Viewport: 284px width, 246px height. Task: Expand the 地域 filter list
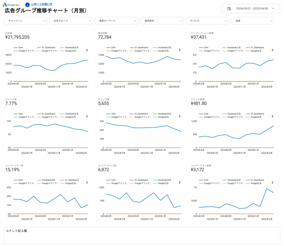click(x=253, y=21)
